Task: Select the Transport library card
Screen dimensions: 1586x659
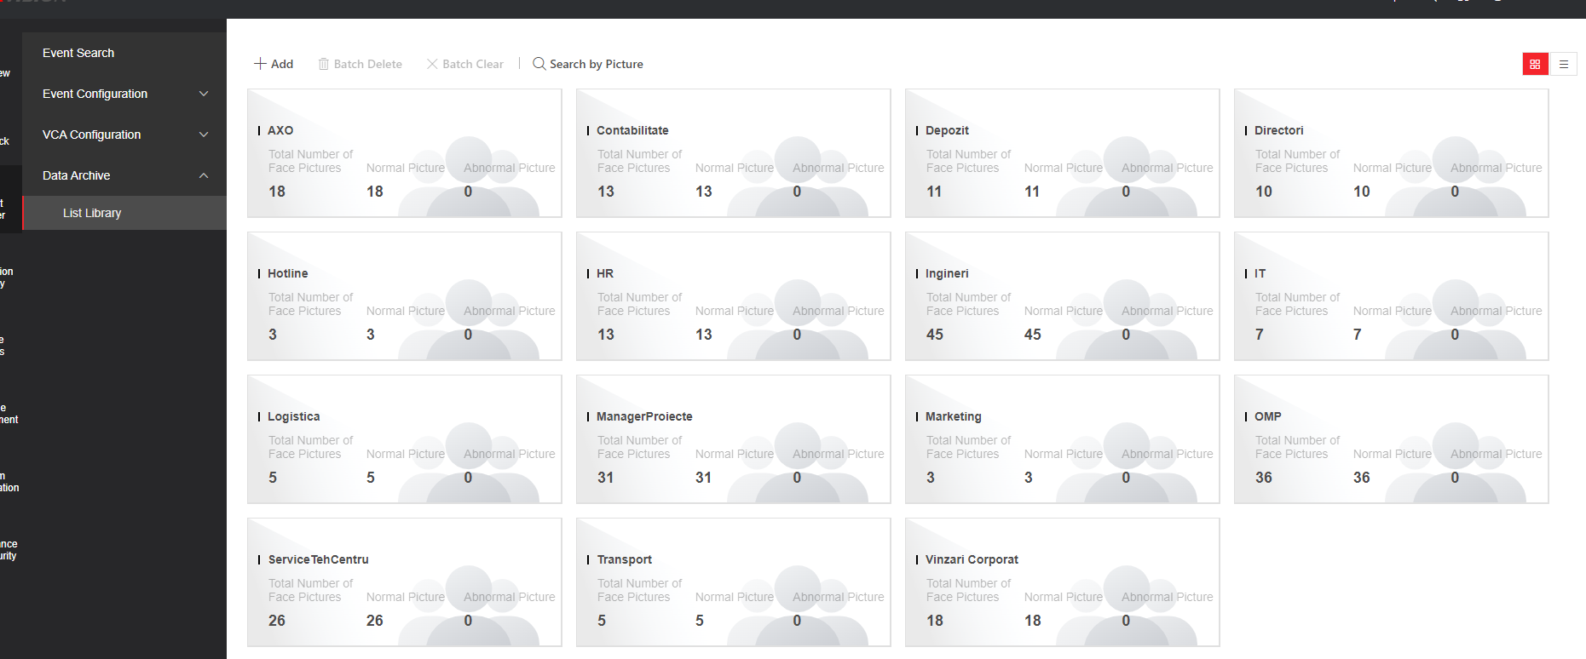Action: tap(733, 582)
